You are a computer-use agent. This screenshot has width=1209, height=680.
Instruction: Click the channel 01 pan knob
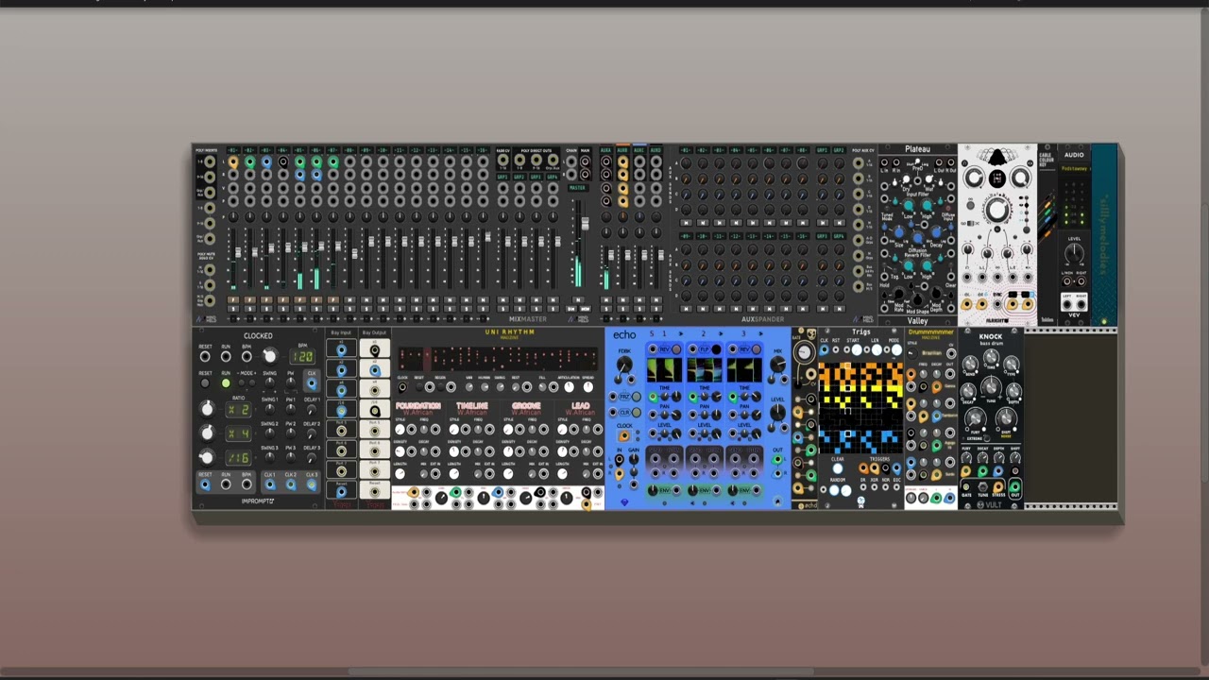click(x=233, y=217)
